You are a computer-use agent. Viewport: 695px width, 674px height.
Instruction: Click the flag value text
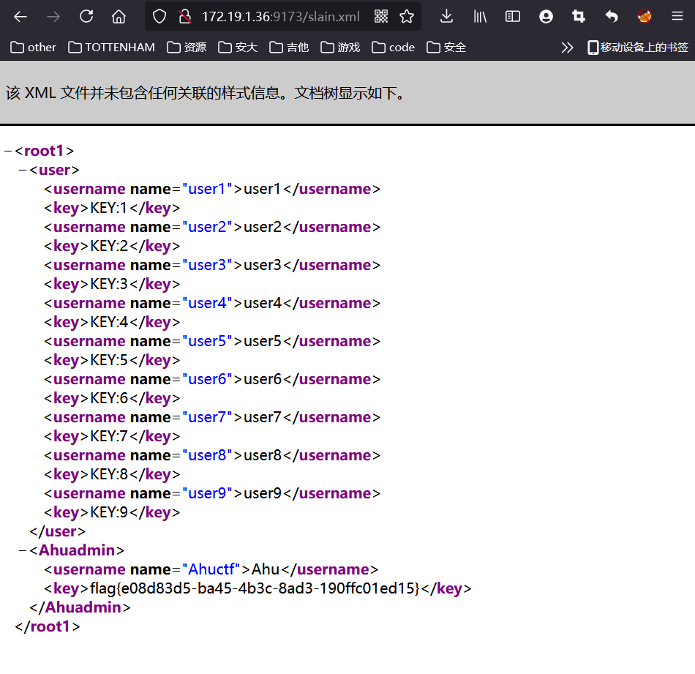tap(255, 588)
